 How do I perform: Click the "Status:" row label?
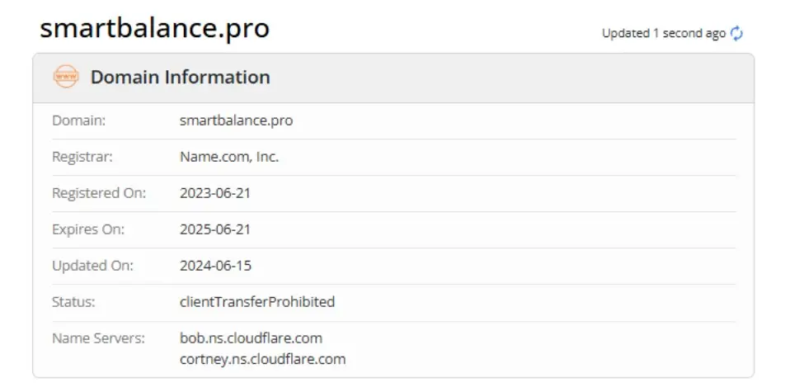[73, 302]
